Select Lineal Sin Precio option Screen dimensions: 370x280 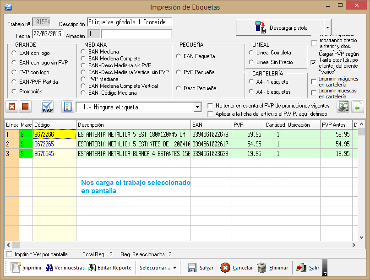251,62
